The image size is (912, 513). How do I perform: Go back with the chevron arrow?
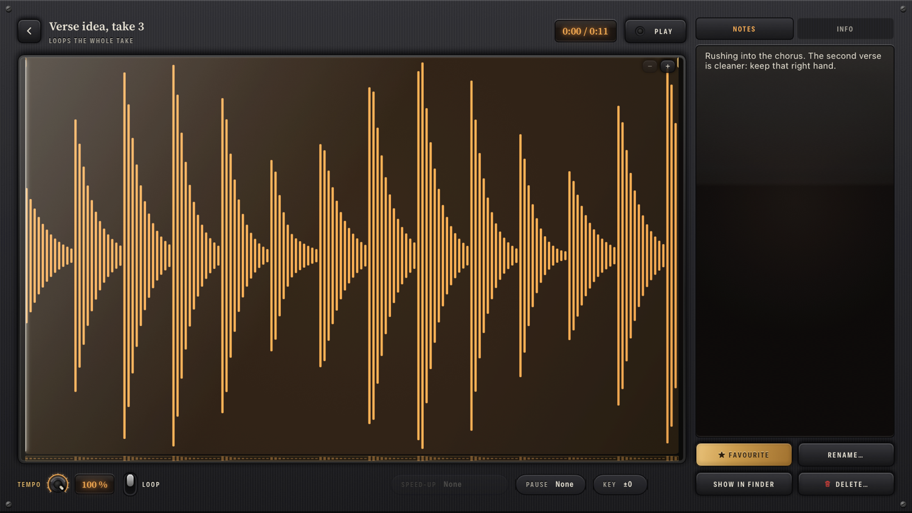click(29, 31)
